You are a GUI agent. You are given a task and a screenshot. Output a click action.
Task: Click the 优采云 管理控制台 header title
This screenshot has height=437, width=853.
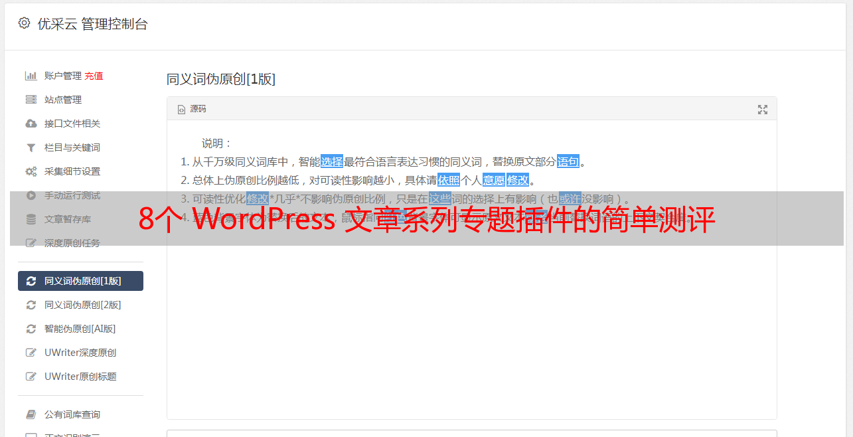93,24
